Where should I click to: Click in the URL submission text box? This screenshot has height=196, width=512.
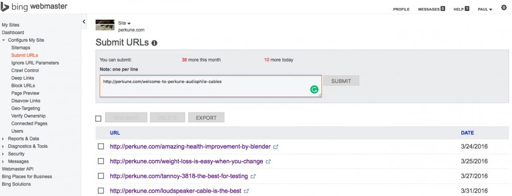coord(210,86)
